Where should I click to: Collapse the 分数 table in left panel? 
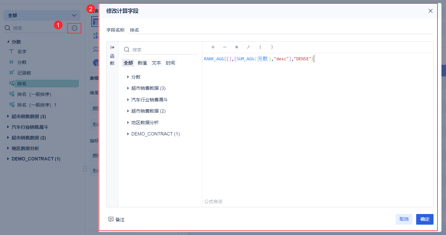[x=8, y=42]
